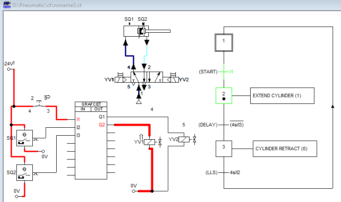This screenshot has width=341, height=202.
Task: Select the SQ1 proximity sensor block
Action: (x=24, y=138)
